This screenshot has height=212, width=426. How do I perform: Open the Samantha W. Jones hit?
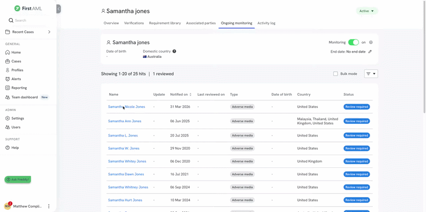(124, 148)
